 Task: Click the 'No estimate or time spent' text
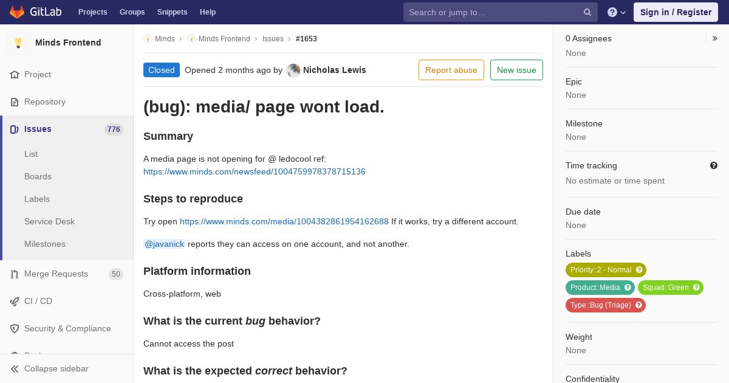point(615,181)
